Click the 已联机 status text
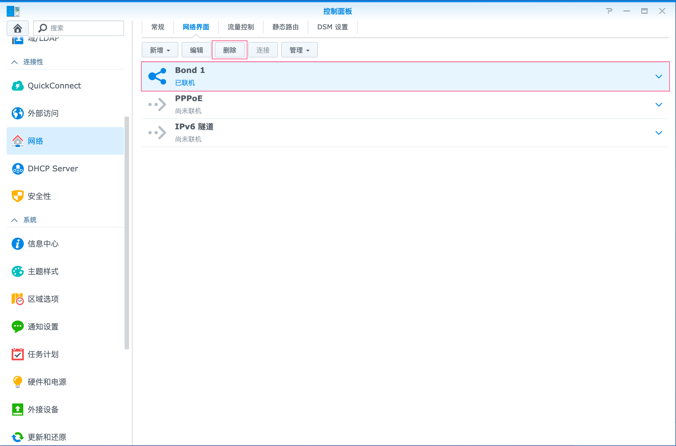Viewport: 676px width, 446px height. tap(185, 83)
